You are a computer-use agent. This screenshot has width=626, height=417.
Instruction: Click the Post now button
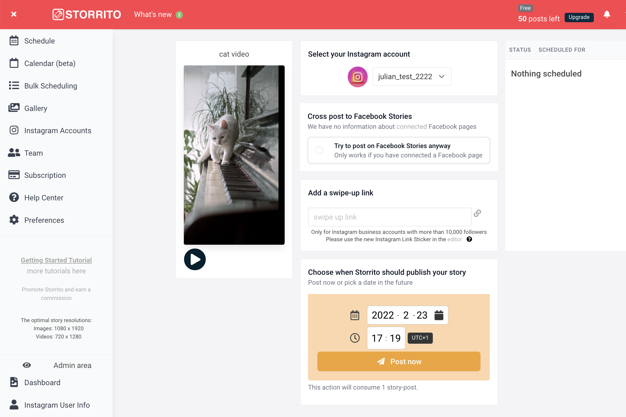[399, 362]
